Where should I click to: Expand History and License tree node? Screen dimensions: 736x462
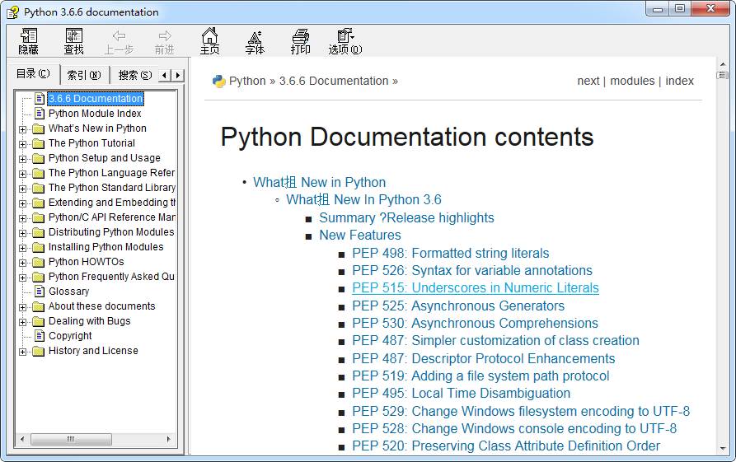23,351
